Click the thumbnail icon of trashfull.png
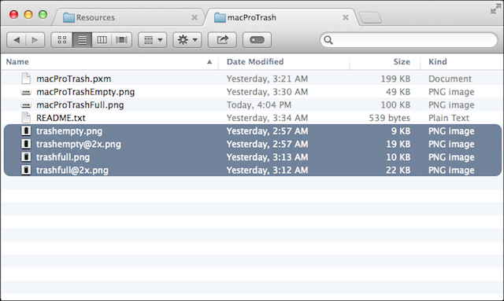 pyautogui.click(x=26, y=157)
